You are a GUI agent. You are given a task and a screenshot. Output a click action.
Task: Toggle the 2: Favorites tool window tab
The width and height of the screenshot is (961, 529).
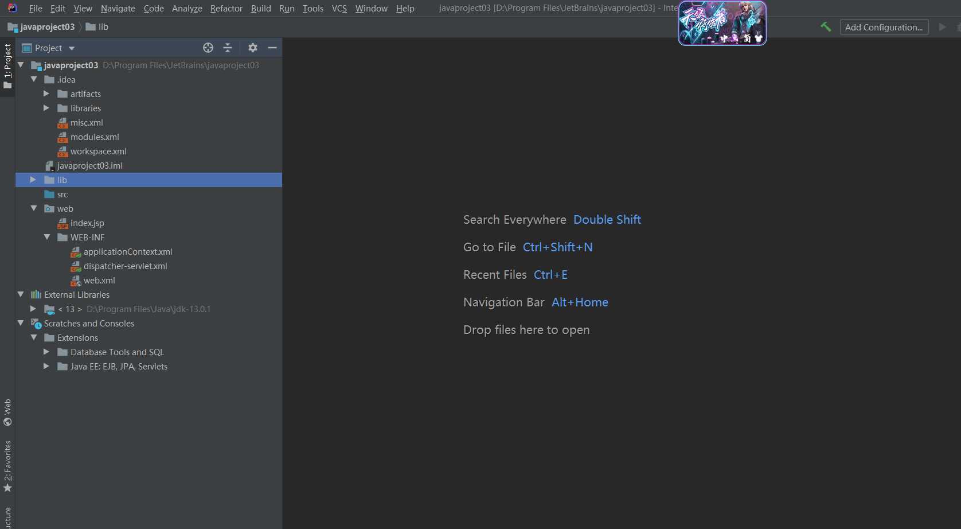(x=7, y=466)
